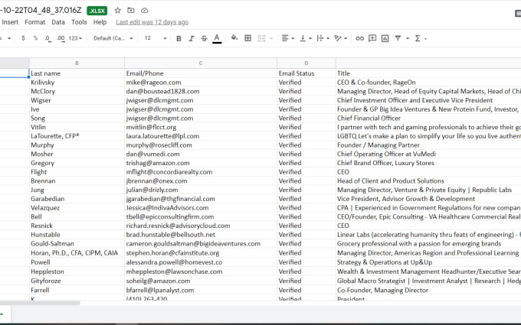Screen dimensions: 521x325
Task: Select the cell 'Founder / Managing Partner'
Action: [428, 145]
